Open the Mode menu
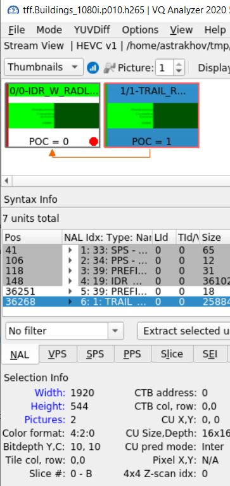230x486 pixels. click(49, 30)
